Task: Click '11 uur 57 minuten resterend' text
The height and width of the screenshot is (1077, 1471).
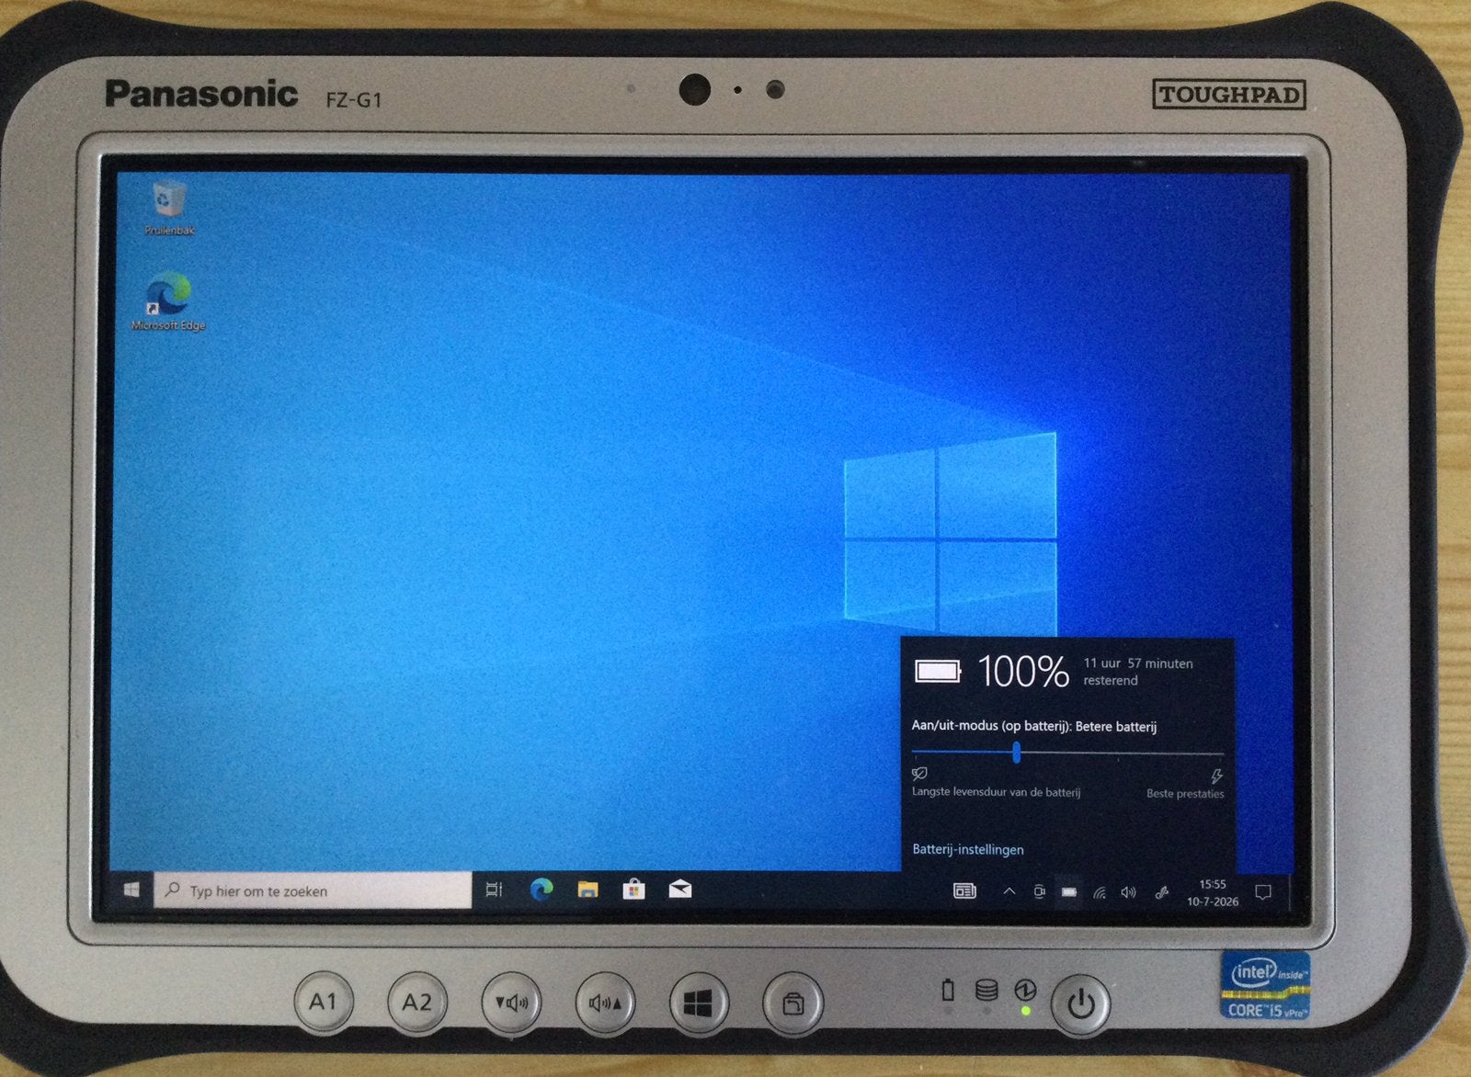Action: click(x=1137, y=672)
